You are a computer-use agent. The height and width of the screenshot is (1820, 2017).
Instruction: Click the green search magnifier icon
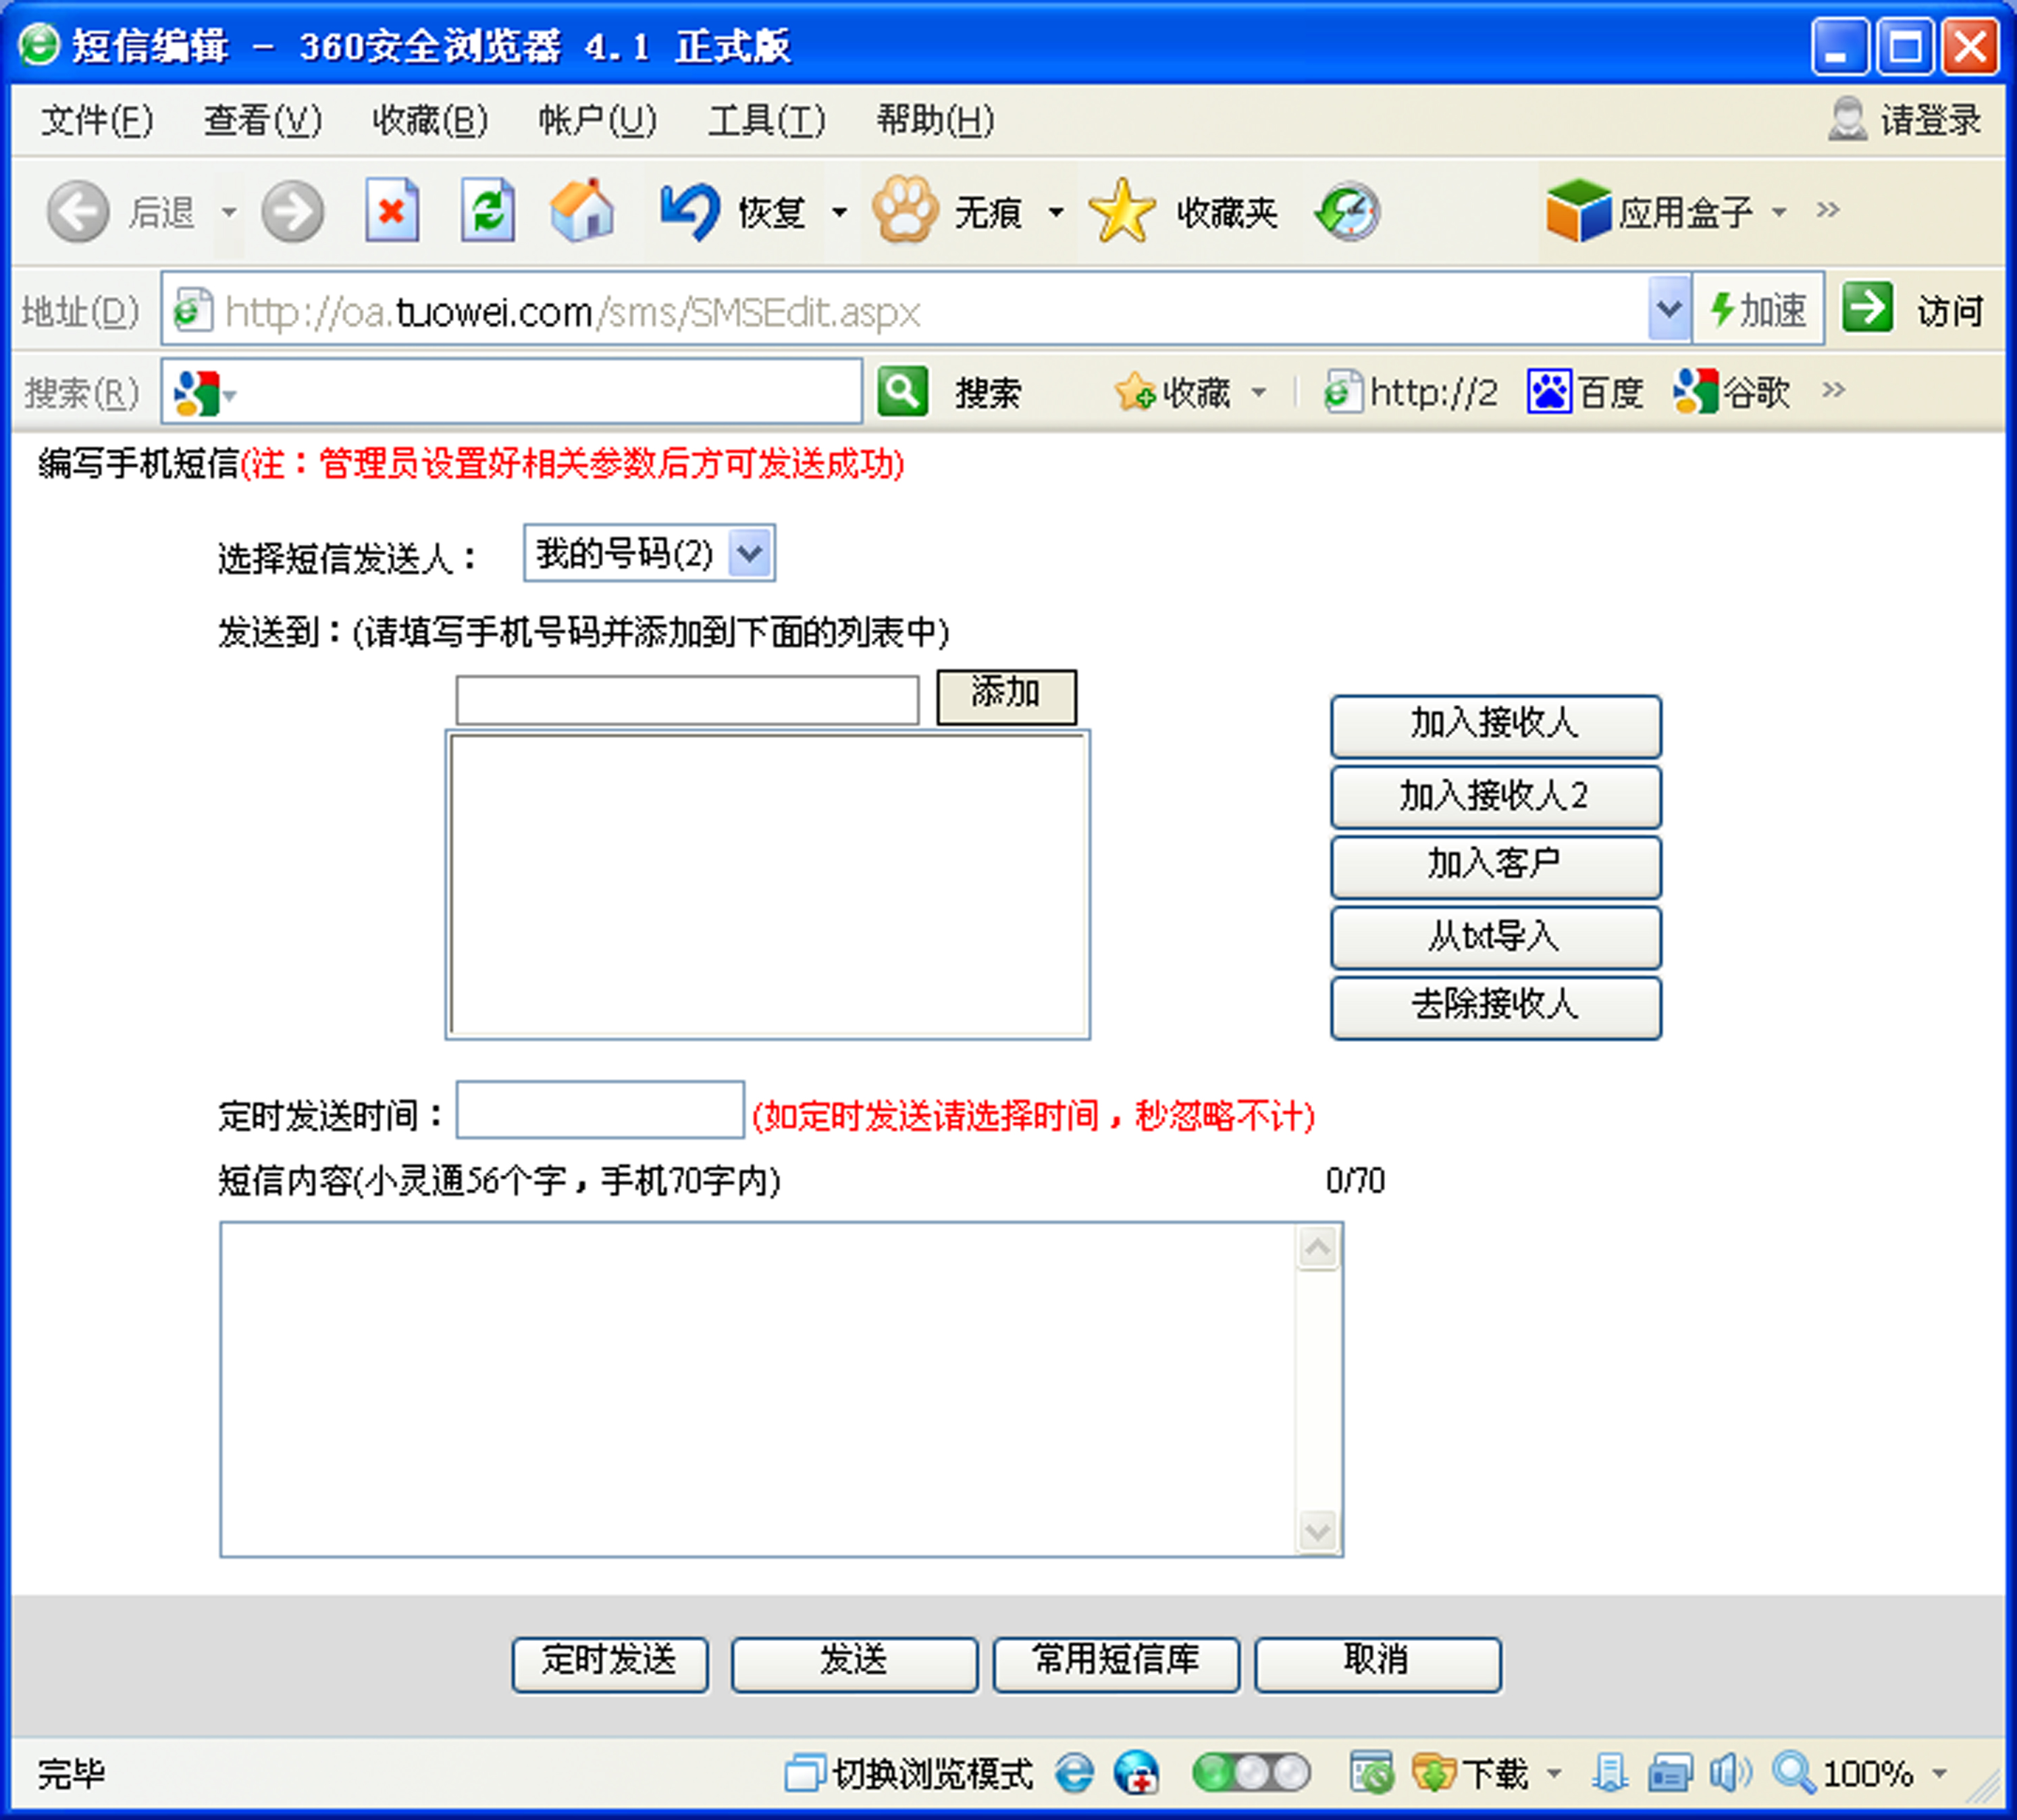[x=902, y=391]
